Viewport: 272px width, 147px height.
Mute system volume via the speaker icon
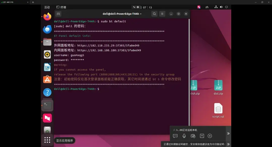[x=221, y=7]
